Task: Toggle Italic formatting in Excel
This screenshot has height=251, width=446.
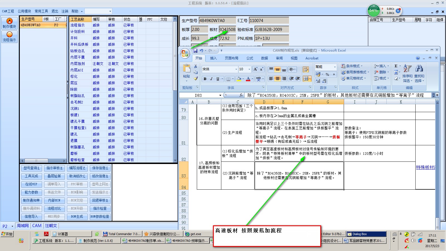Action: (x=211, y=79)
